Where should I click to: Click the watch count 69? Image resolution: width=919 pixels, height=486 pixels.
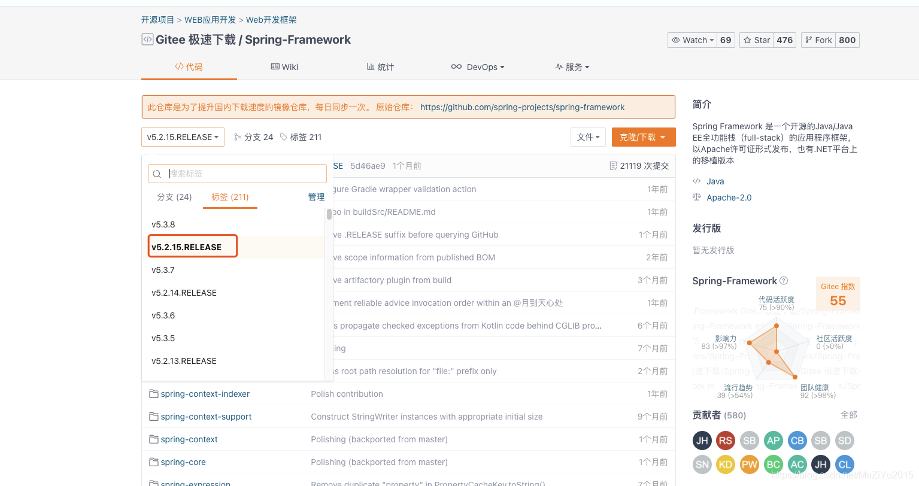pos(726,40)
